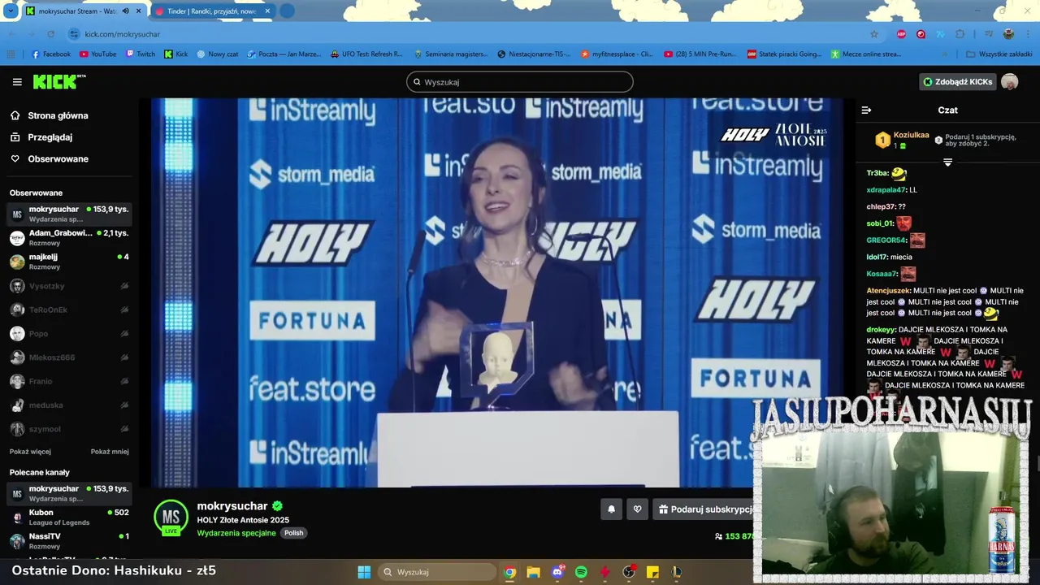Open new tab with plus button
The width and height of the screenshot is (1040, 585).
pyautogui.click(x=287, y=11)
